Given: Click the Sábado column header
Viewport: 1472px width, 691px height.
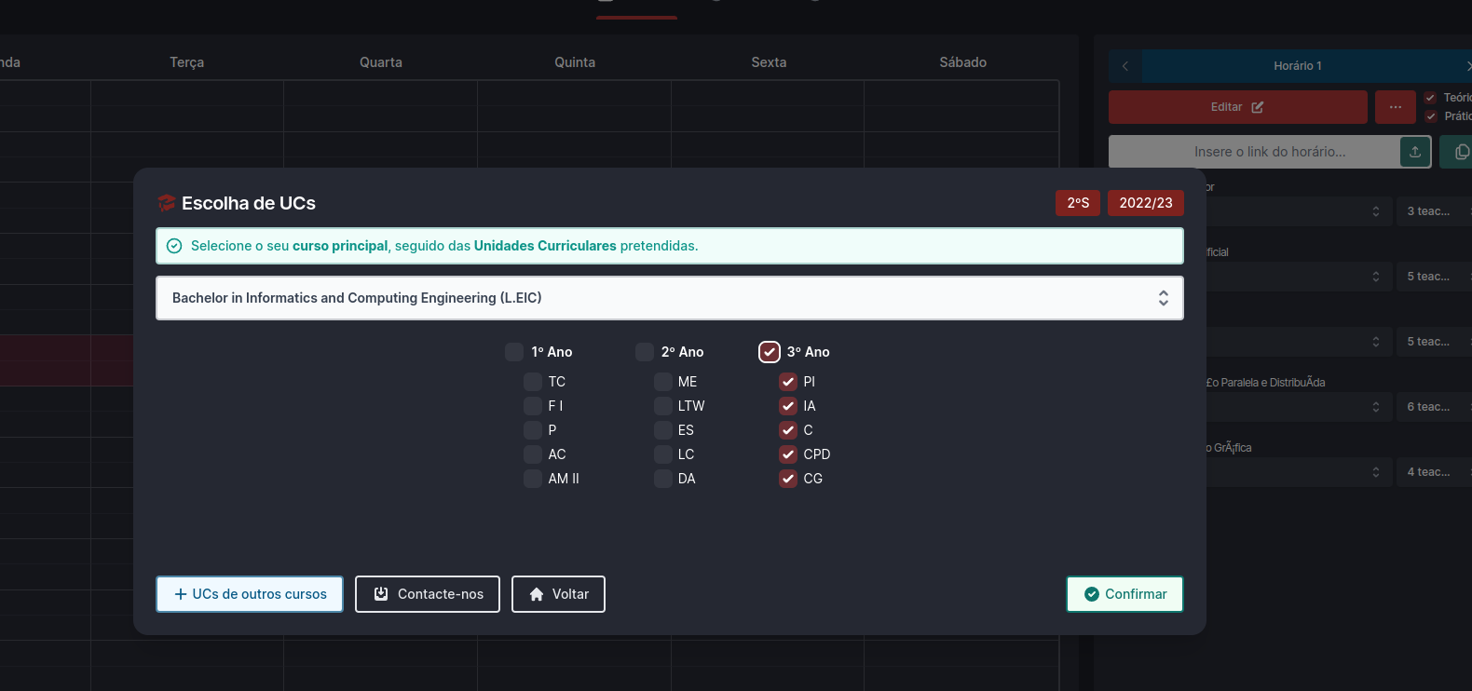Looking at the screenshot, I should [x=962, y=62].
